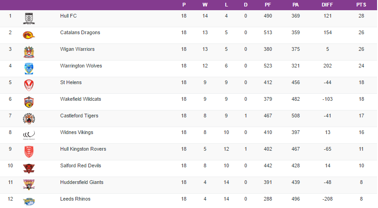Click the Salford Red Devils logo
The height and width of the screenshot is (208, 378).
29,168
